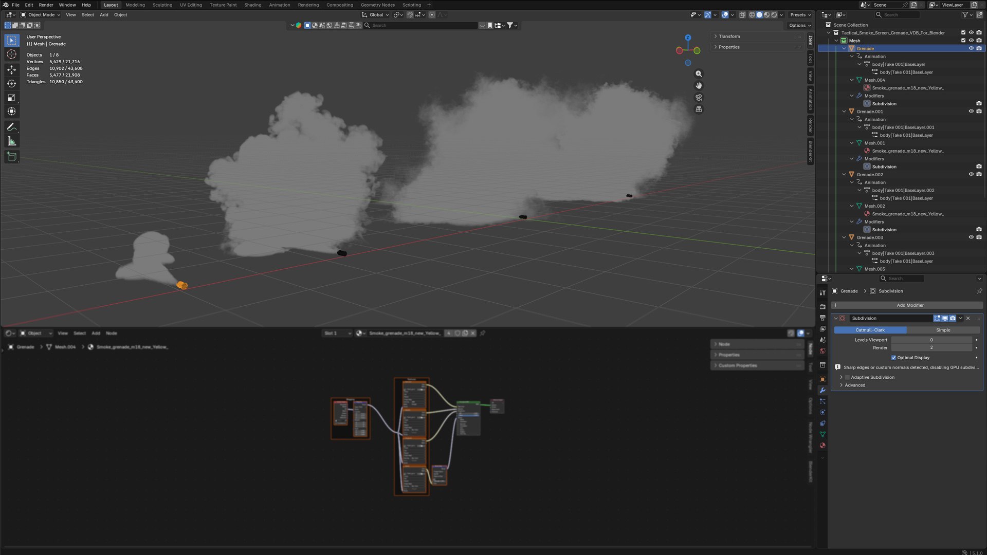Disable render camera for Grenade.001 Subdivision
Viewport: 987px width, 555px height.
pos(979,166)
